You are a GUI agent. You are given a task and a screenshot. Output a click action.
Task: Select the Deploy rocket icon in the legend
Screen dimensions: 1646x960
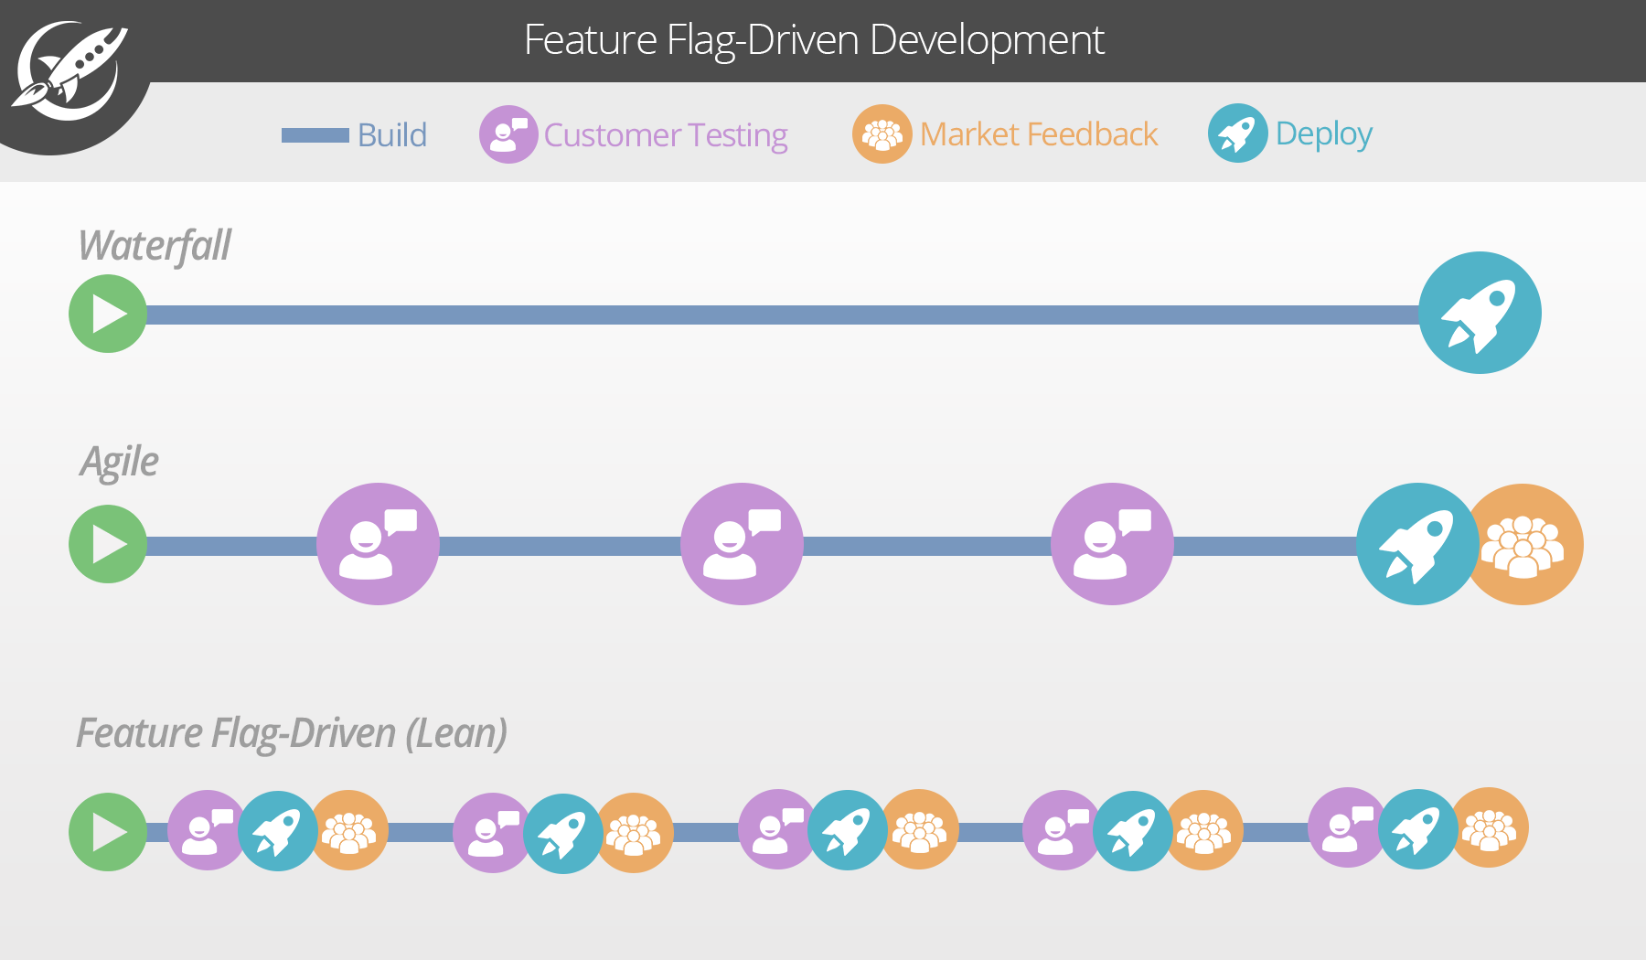(1236, 134)
